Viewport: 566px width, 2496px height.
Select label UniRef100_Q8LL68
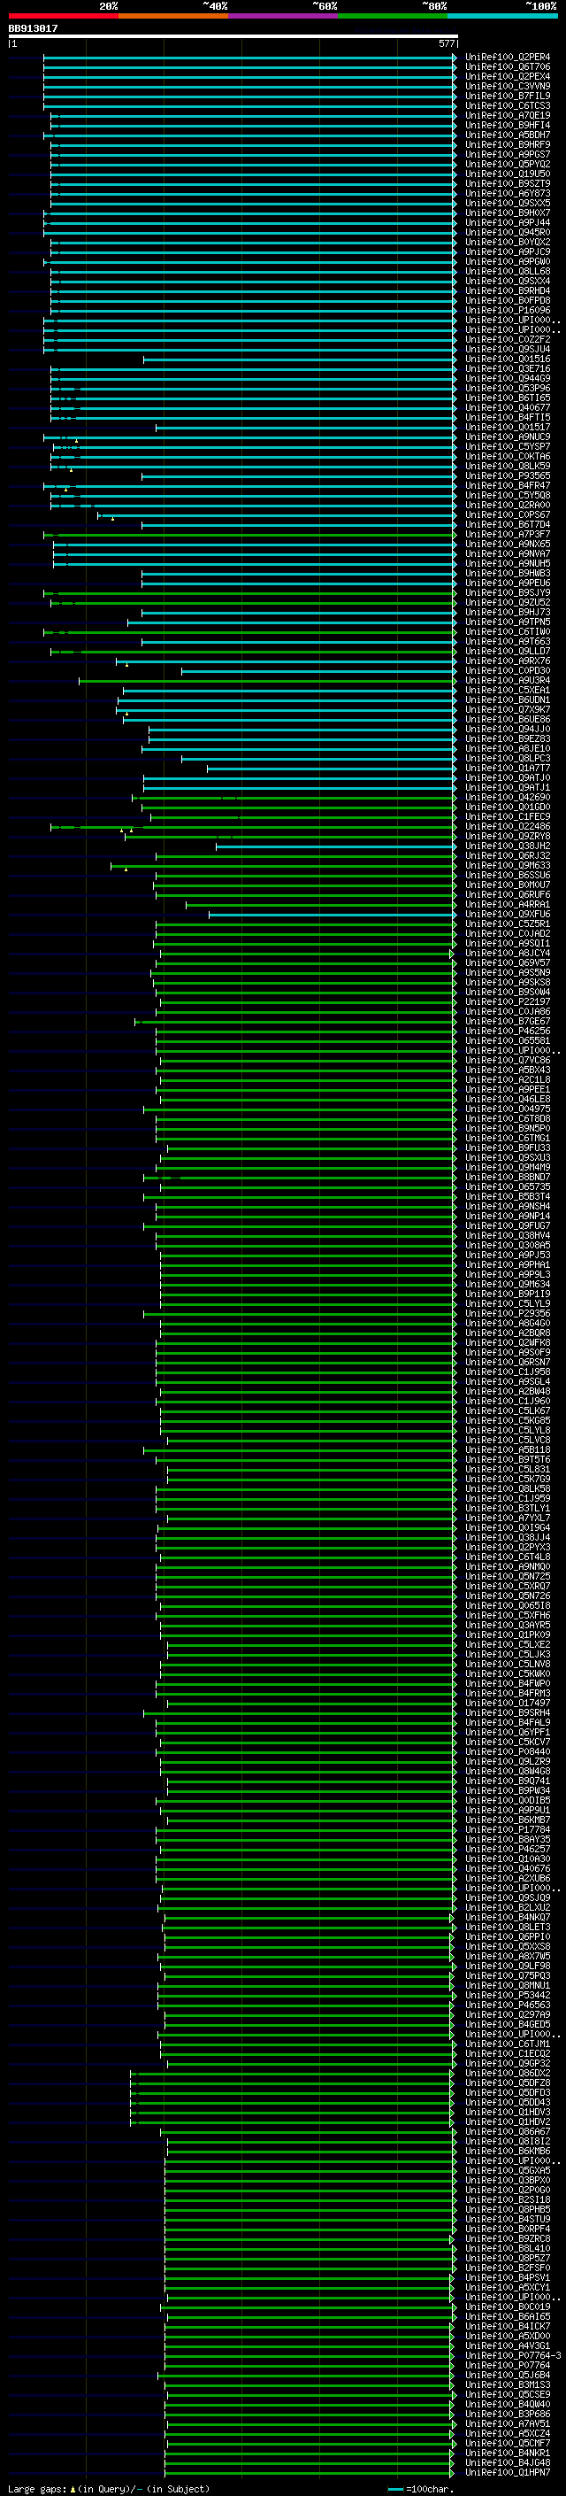(x=507, y=271)
